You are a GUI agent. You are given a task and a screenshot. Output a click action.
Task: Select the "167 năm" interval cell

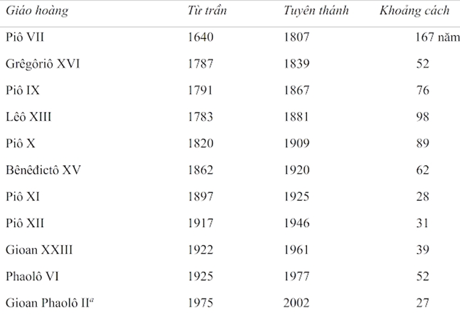pyautogui.click(x=437, y=37)
